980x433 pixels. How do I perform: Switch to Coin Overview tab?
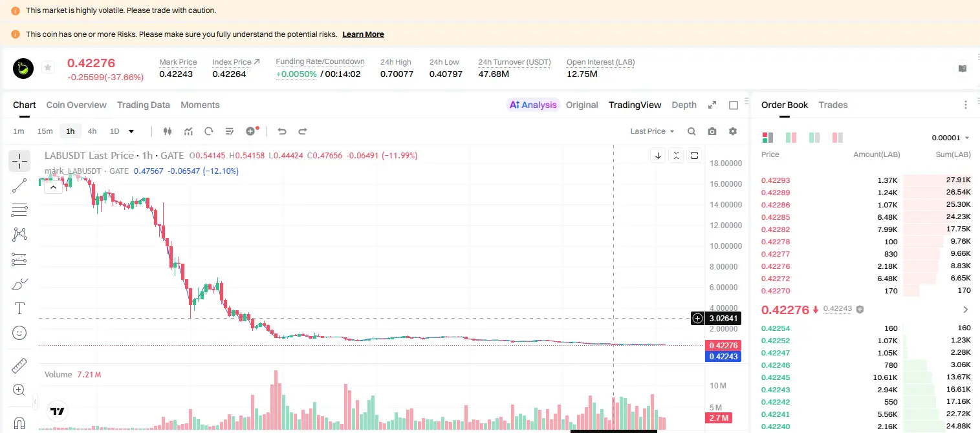click(76, 105)
